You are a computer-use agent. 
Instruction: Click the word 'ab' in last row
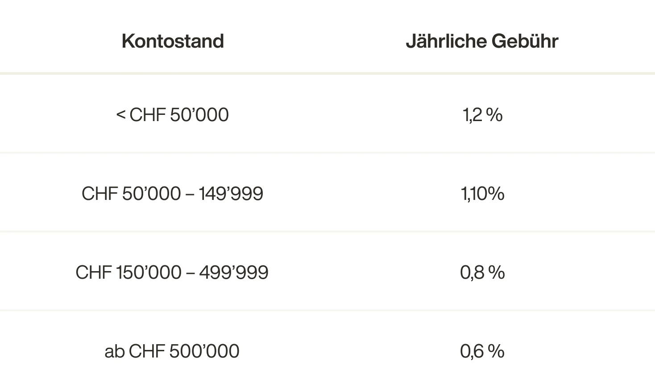[x=114, y=351]
